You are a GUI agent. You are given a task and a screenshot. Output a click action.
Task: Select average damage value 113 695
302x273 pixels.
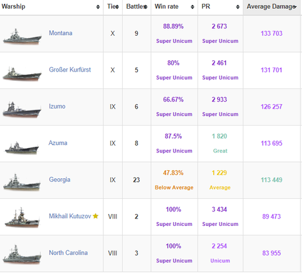pos(272,143)
